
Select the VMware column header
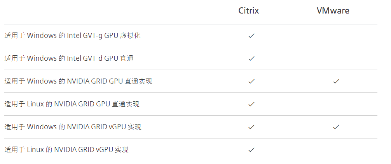click(333, 10)
